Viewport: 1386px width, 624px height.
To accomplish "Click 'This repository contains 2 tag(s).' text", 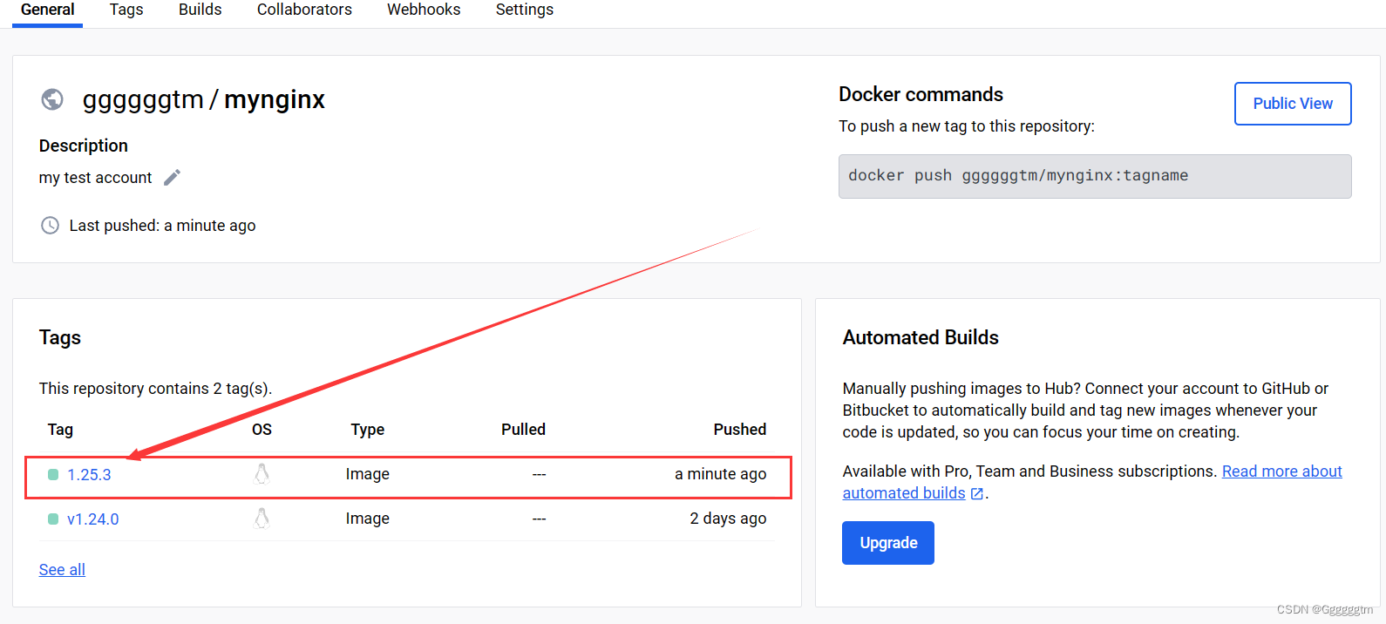I will [x=156, y=389].
